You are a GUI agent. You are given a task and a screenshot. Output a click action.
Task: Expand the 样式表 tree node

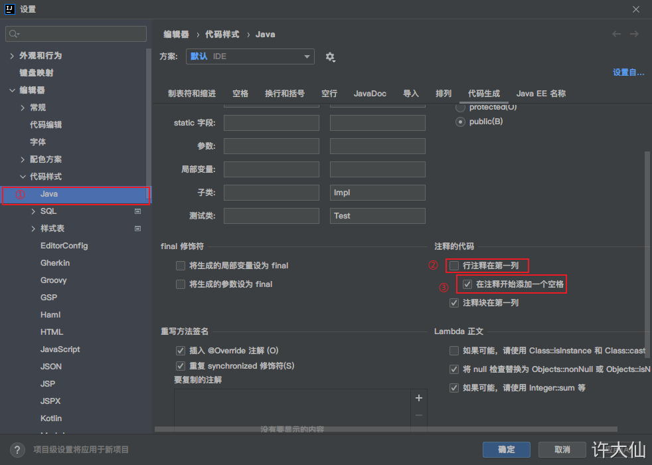tap(33, 229)
